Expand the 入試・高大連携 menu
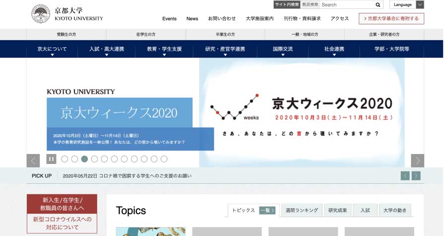Screen dimensions: 444x236 (107, 49)
